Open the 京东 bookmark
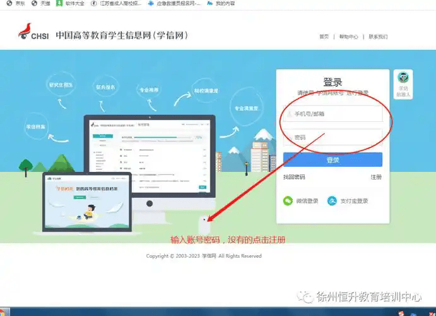This screenshot has height=316, width=436. (16, 3)
